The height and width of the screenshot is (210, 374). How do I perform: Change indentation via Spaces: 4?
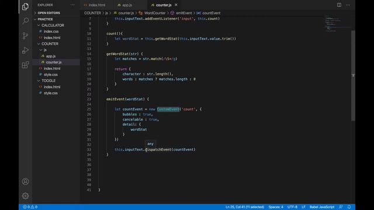click(276, 207)
